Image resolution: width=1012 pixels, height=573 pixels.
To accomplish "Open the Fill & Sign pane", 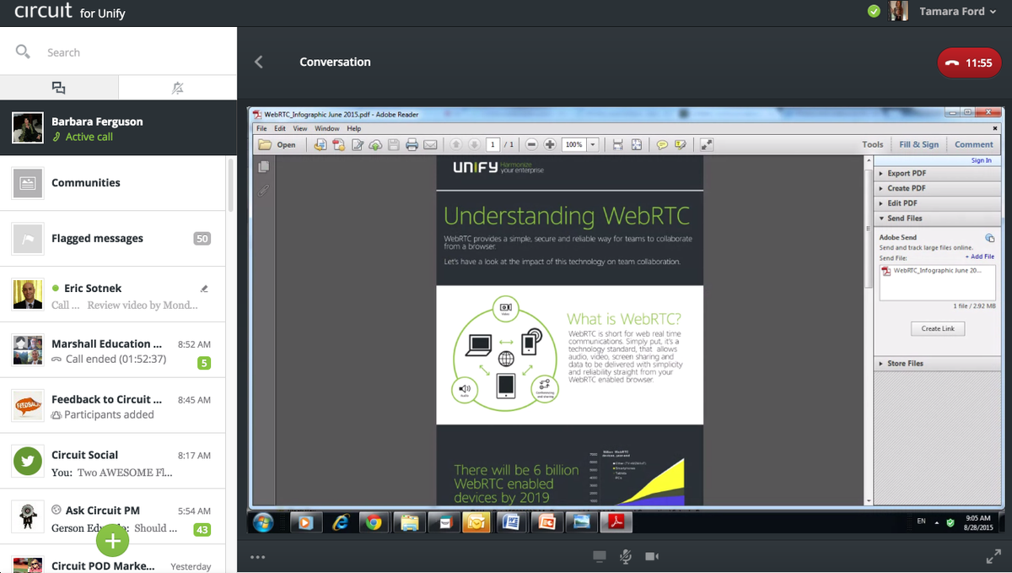I will tap(918, 145).
